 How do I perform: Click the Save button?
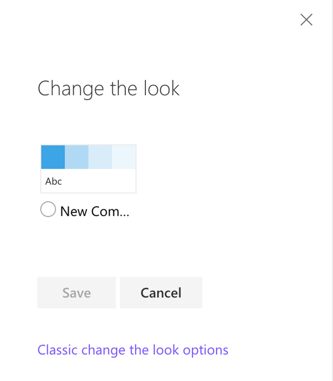76,293
